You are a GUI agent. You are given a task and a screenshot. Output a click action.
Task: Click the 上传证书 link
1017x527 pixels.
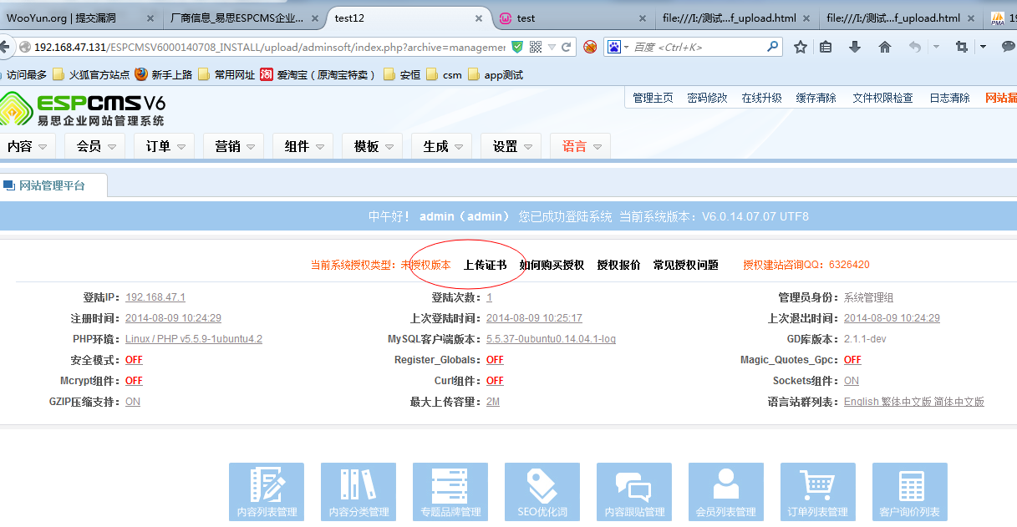click(485, 265)
